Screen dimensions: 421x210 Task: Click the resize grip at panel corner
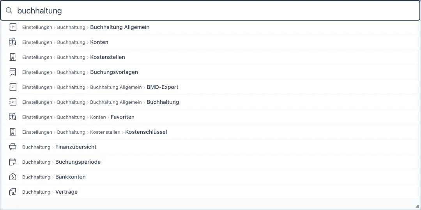click(x=417, y=206)
